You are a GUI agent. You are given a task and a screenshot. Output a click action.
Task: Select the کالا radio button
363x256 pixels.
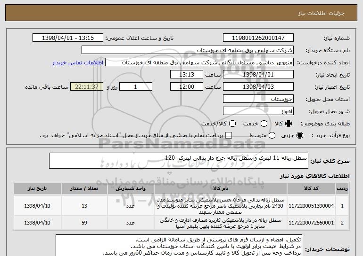[289, 124]
